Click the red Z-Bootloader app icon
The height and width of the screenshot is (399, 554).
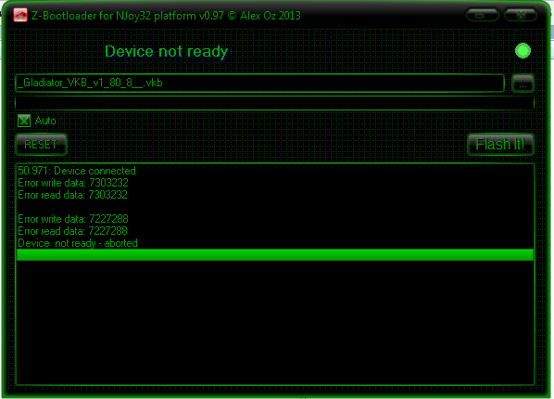pyautogui.click(x=20, y=15)
